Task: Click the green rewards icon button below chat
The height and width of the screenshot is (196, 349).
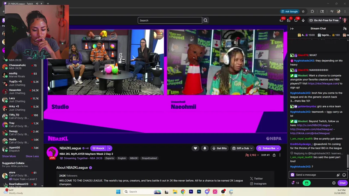Action: [x=307, y=183]
